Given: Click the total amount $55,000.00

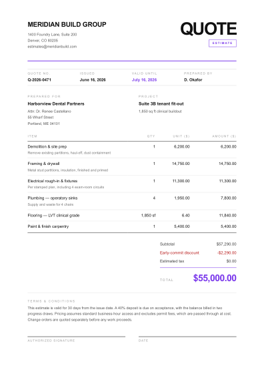Looking at the screenshot, I should click(215, 278).
